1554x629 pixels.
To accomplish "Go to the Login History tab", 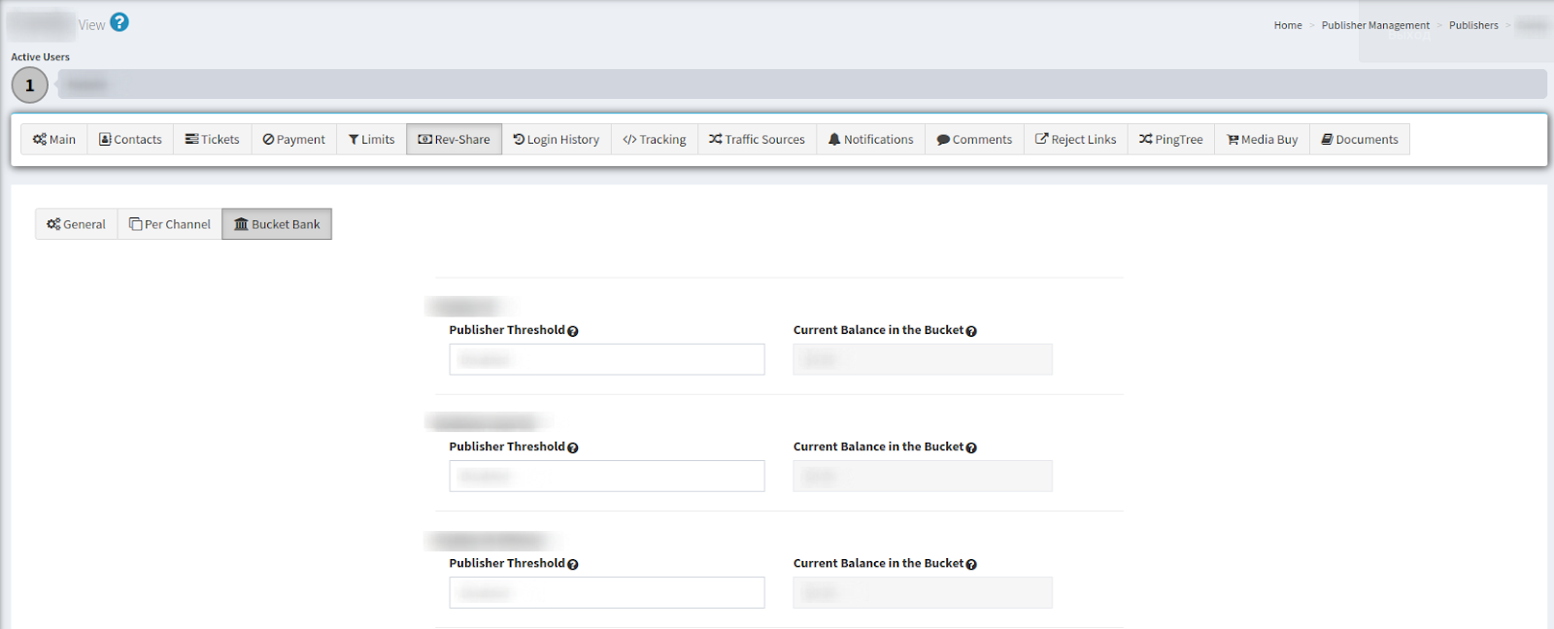I will (557, 140).
